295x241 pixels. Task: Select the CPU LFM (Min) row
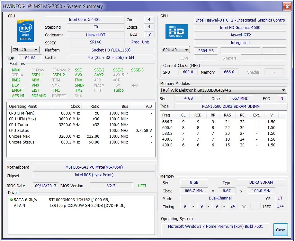tap(81, 113)
